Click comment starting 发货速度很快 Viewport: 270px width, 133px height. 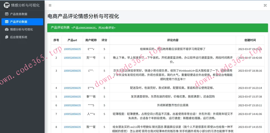(173, 97)
